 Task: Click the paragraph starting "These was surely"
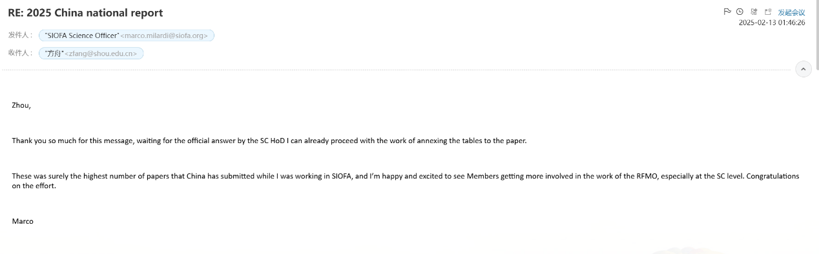(x=406, y=181)
